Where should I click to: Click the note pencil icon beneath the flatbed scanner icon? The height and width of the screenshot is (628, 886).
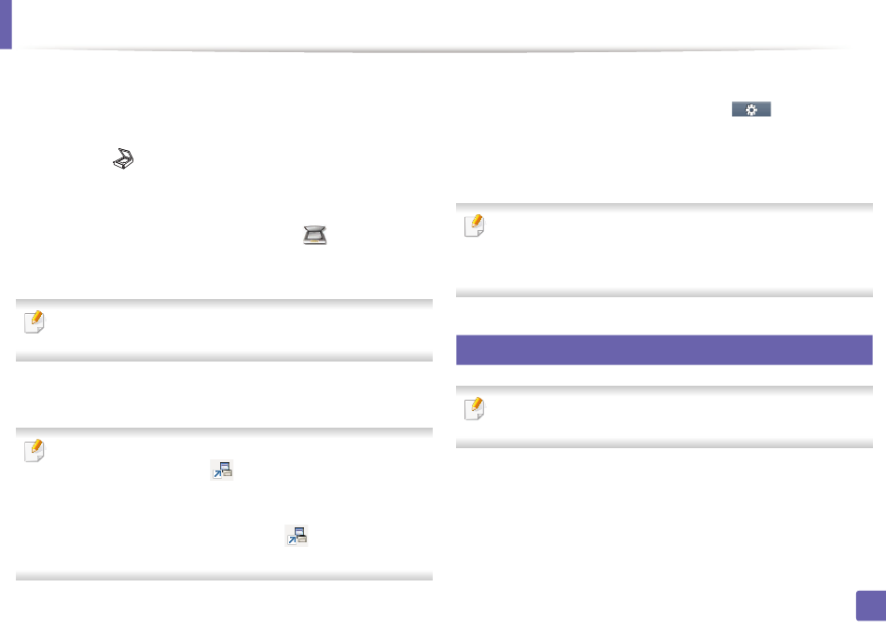[x=35, y=321]
